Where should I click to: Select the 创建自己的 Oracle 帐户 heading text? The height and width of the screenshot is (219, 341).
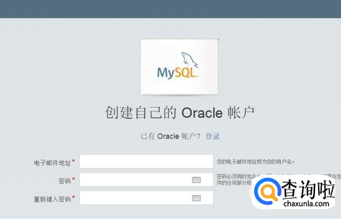click(x=180, y=112)
